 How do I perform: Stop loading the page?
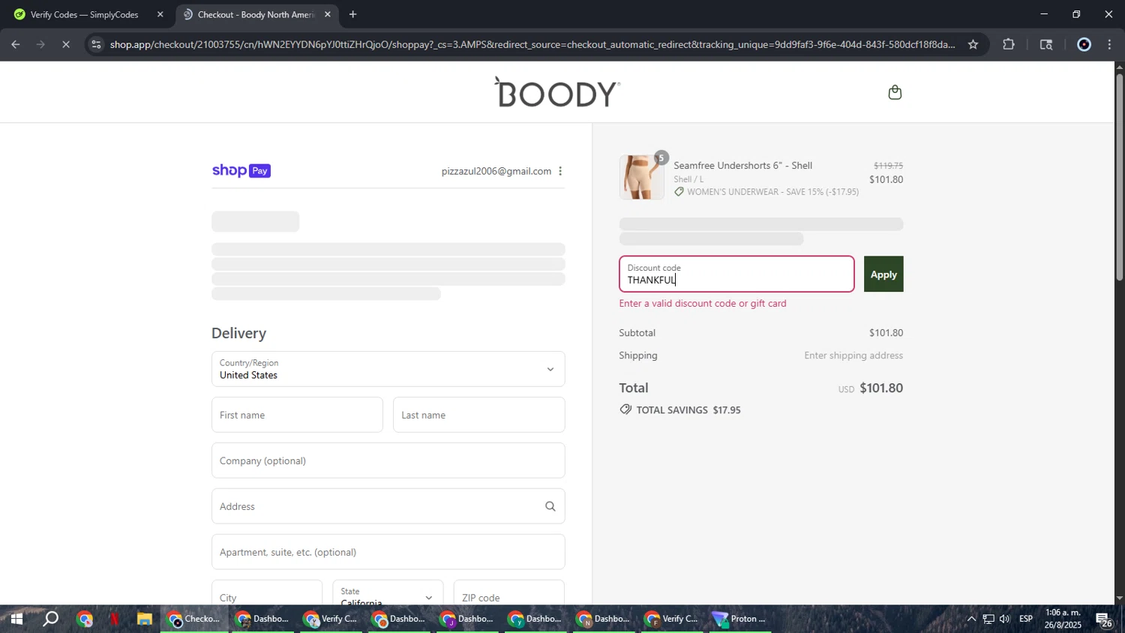pyautogui.click(x=66, y=44)
